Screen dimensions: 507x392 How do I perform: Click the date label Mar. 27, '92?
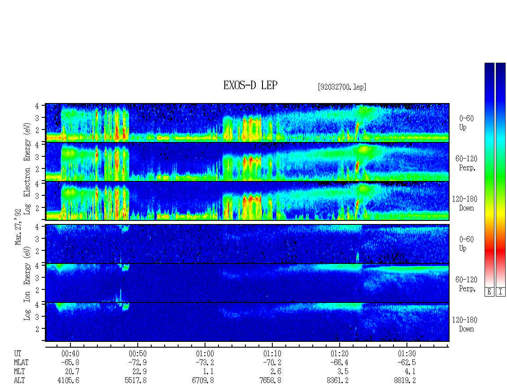tap(18, 227)
